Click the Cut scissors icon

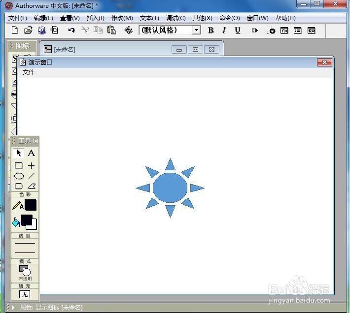(x=85, y=30)
